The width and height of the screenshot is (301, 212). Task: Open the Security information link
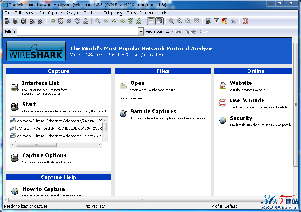click(241, 118)
